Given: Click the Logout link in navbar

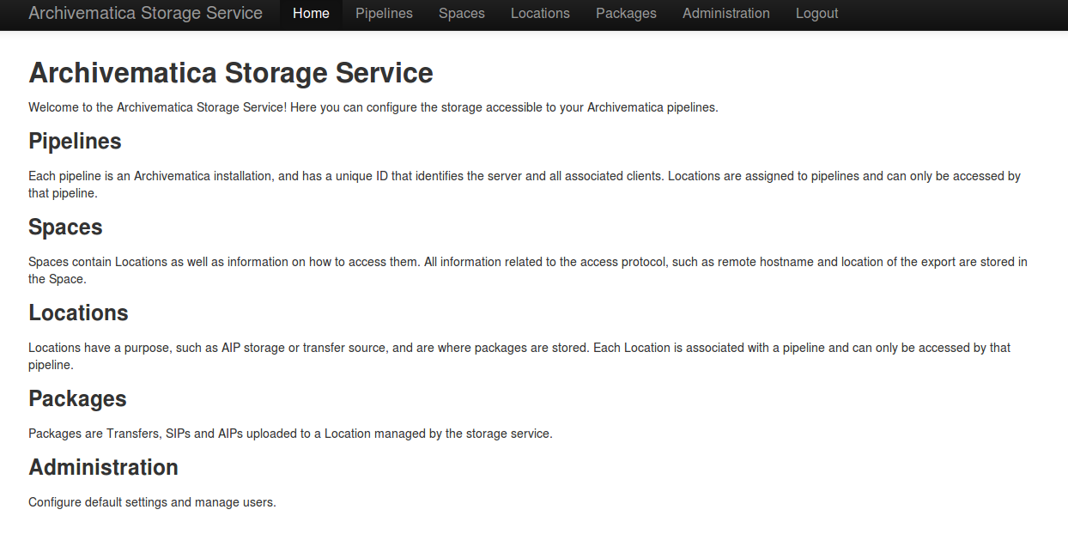Looking at the screenshot, I should click(816, 14).
